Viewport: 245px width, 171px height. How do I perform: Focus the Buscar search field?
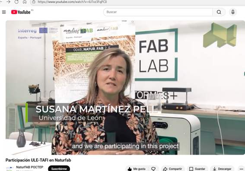158,12
